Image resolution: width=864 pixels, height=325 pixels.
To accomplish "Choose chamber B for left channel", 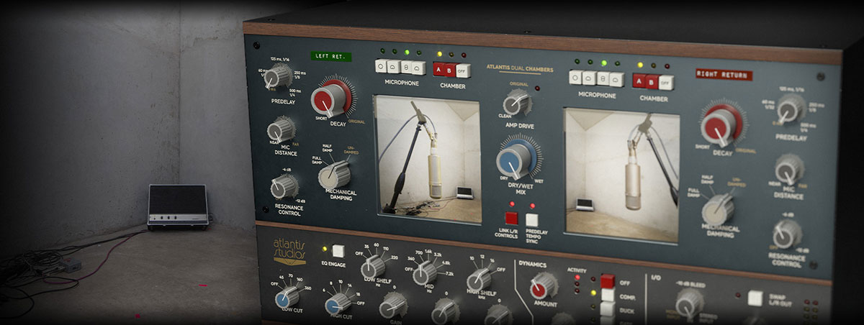I will 450,70.
